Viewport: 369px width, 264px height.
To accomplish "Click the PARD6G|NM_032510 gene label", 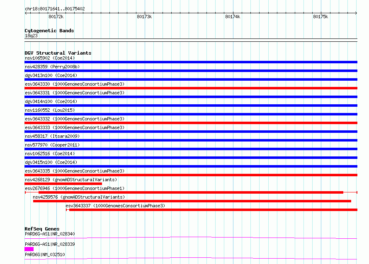I will 45,254.
